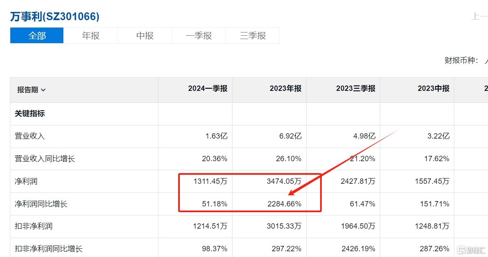Select the 1964.50万 cell
Screen dimensions: 488x257
tap(358, 226)
